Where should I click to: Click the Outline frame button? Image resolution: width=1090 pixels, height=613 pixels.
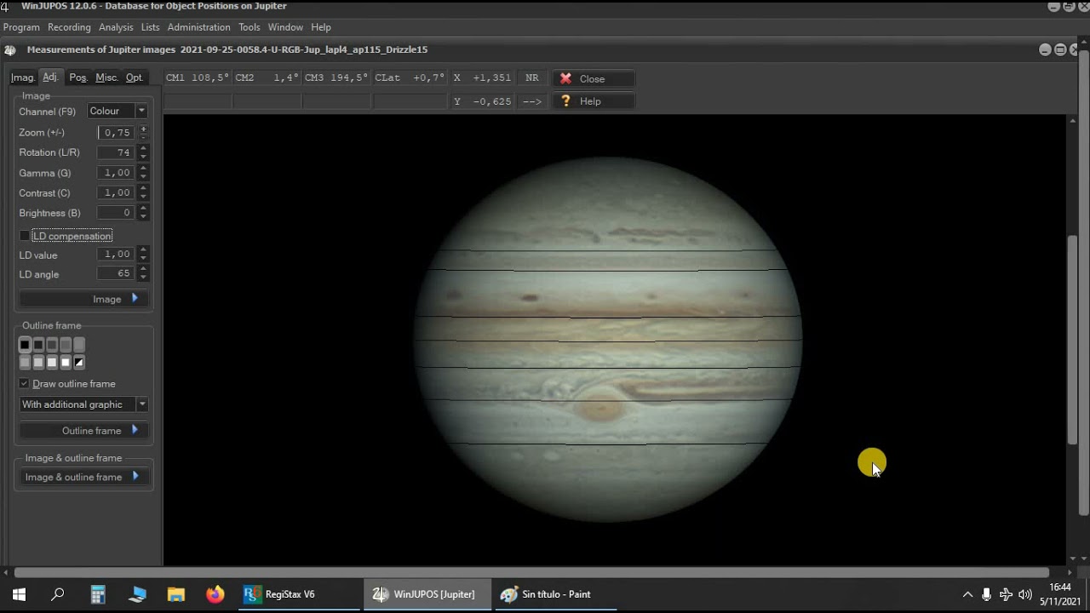(84, 430)
